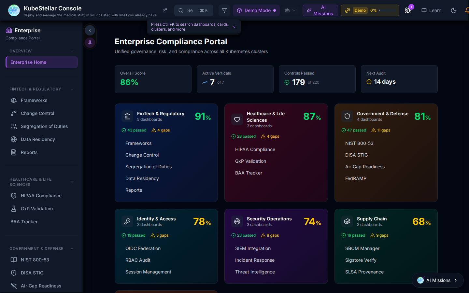469x293 pixels.
Task: Open the SBOM Manager link in Supply Chain
Action: (x=362, y=248)
